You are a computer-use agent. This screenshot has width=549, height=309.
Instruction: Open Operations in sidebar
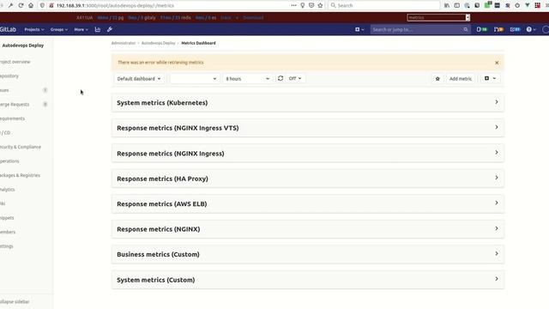pos(9,161)
